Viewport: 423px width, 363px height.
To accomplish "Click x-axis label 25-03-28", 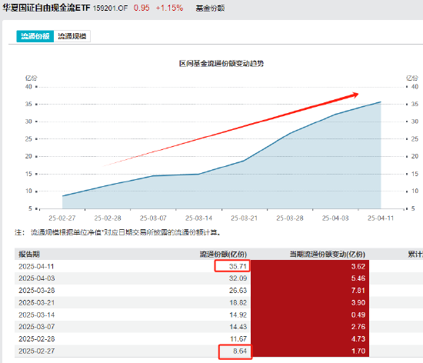I will [x=290, y=218].
